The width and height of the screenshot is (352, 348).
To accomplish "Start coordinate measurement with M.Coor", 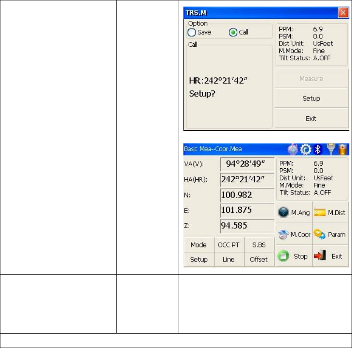I will 294,234.
